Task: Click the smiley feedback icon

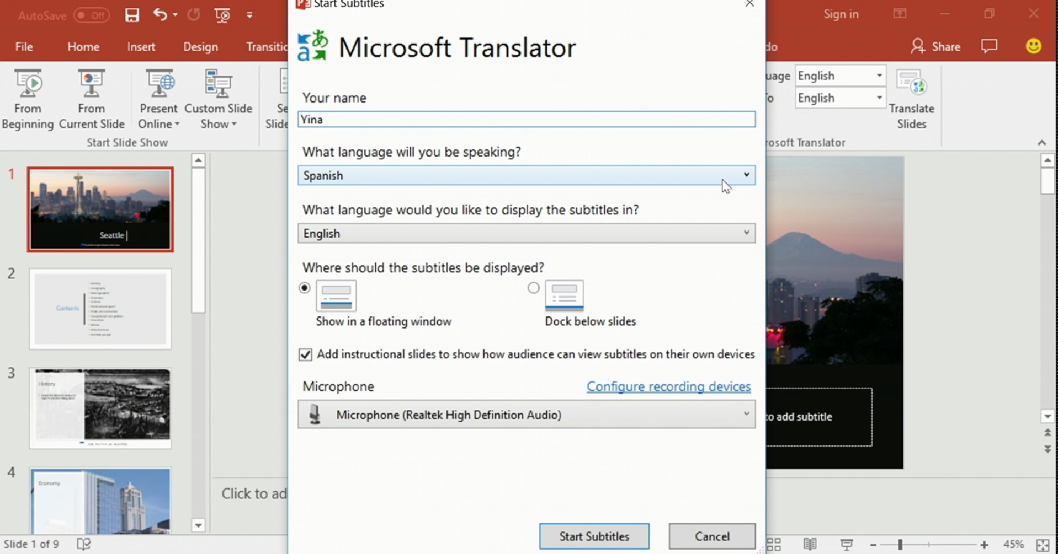Action: point(1033,46)
